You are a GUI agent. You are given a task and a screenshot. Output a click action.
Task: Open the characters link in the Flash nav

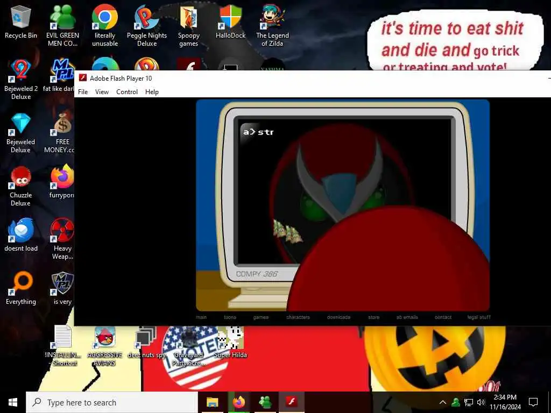pos(298,317)
